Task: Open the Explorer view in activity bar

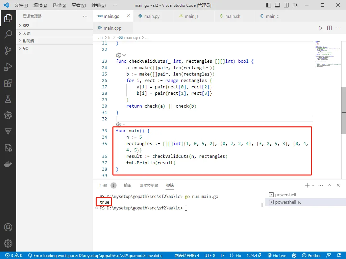Action: pyautogui.click(x=8, y=18)
